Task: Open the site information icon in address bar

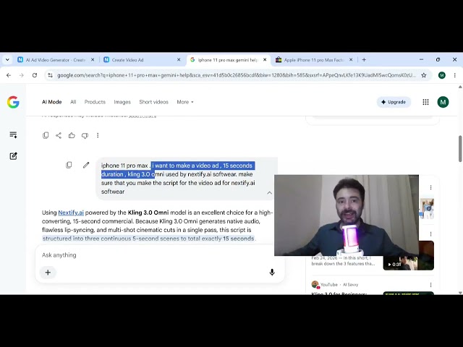Action: coord(50,75)
